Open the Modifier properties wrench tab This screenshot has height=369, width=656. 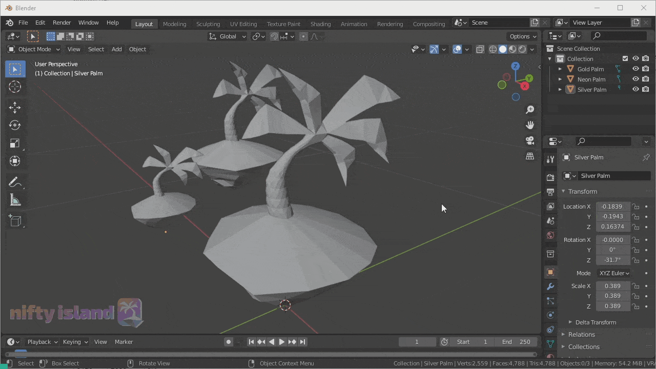[x=550, y=286]
